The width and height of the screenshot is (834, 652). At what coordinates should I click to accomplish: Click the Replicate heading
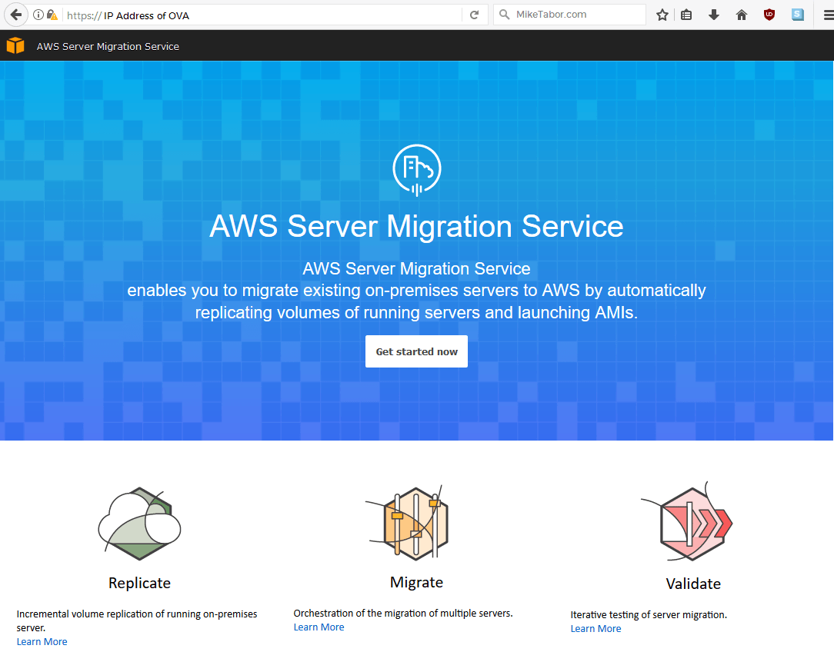(139, 583)
